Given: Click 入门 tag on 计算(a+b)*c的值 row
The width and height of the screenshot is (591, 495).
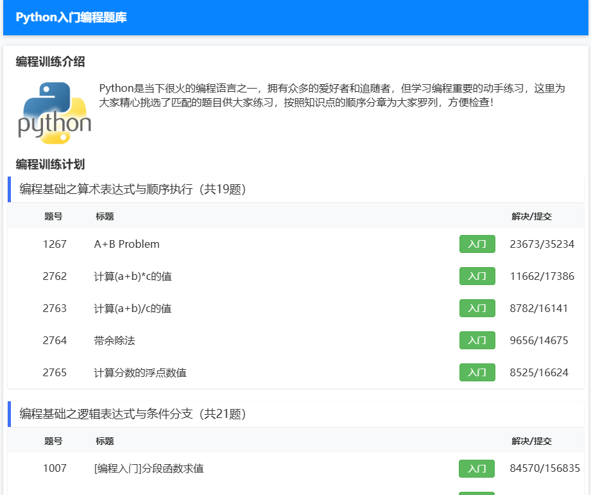Looking at the screenshot, I should (477, 276).
